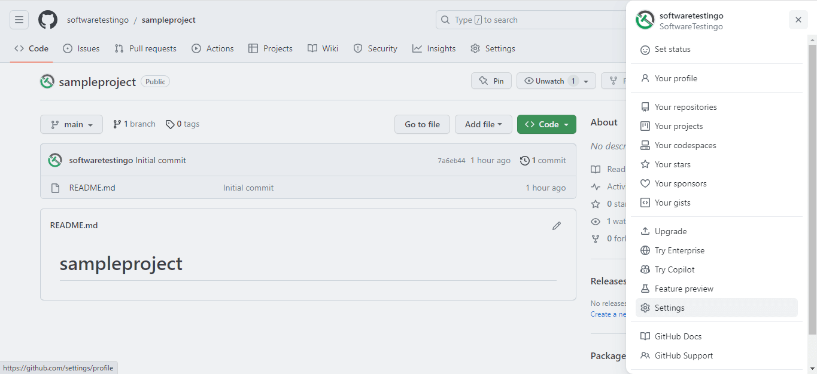Open the Projects tab
The image size is (817, 374).
coord(271,48)
